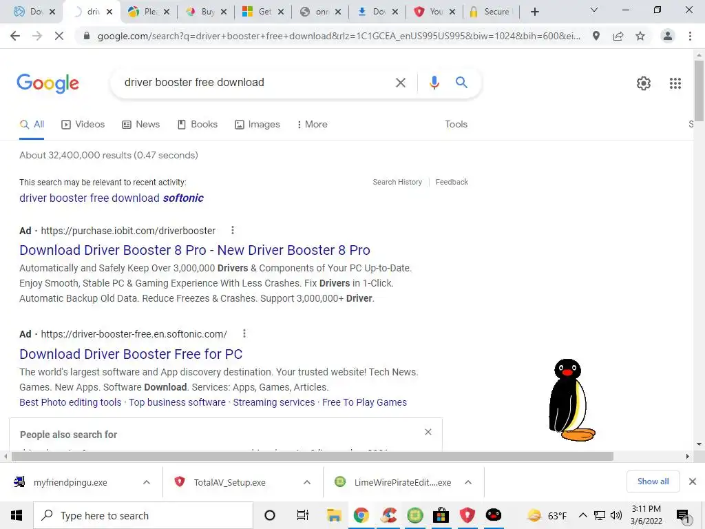Select the All results tab

(x=32, y=125)
